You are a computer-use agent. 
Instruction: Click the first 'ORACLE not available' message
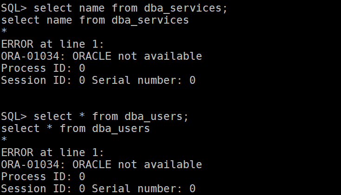[x=137, y=56]
